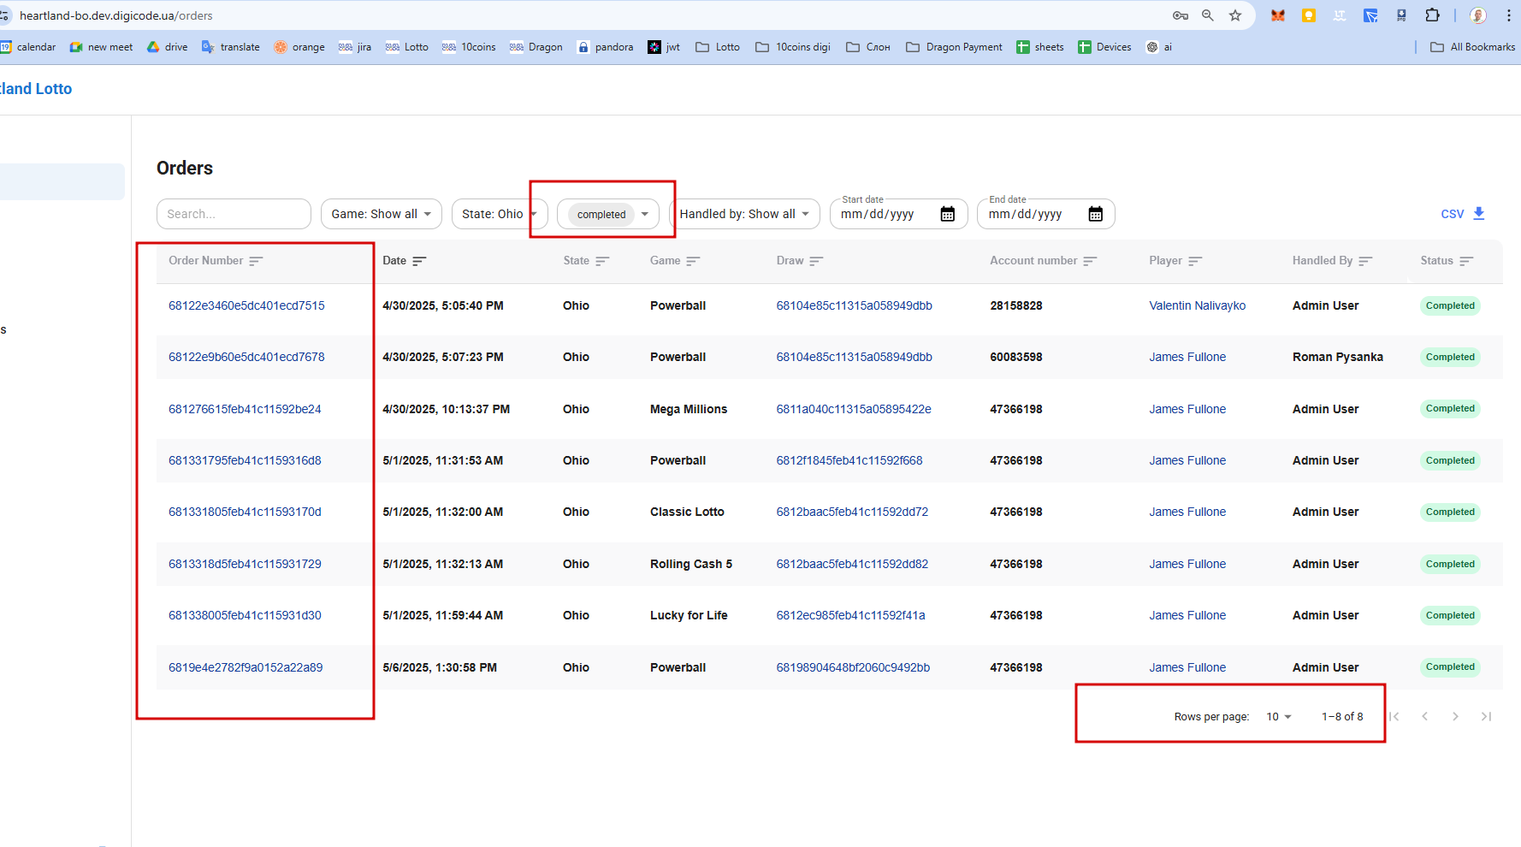Go to previous page arrow
Viewport: 1521px width, 847px height.
(x=1425, y=716)
